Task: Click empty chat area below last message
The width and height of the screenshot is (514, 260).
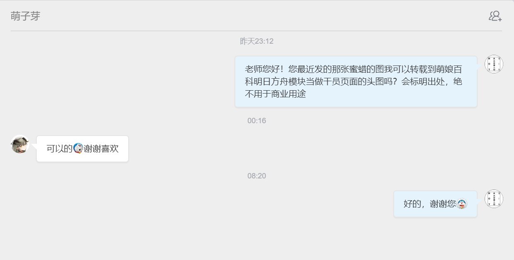Action: 256,239
